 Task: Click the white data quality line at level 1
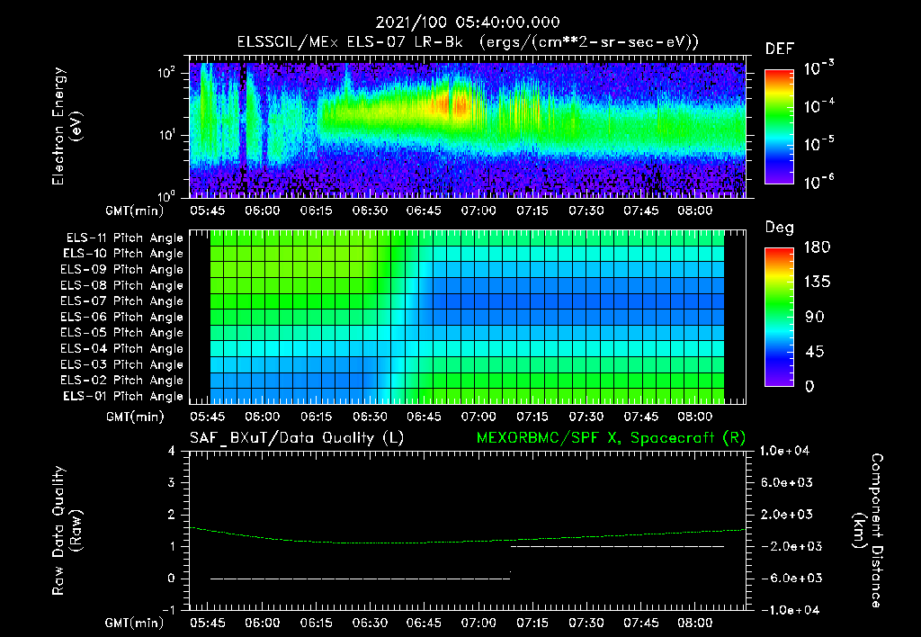tap(617, 546)
